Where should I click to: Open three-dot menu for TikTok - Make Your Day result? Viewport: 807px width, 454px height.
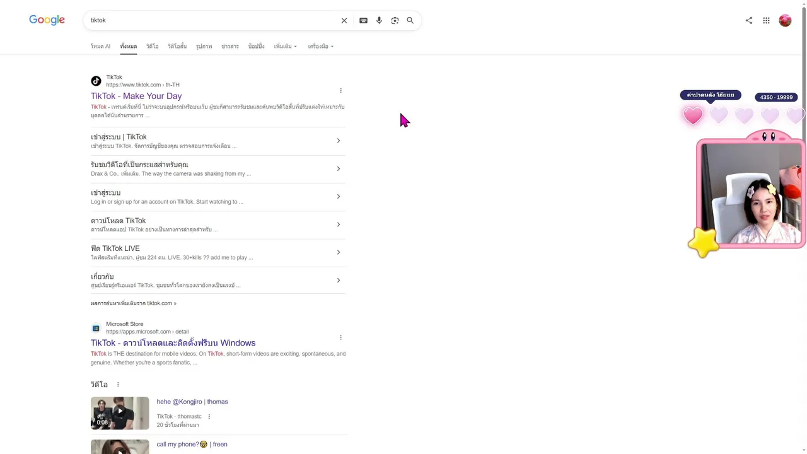tap(340, 91)
